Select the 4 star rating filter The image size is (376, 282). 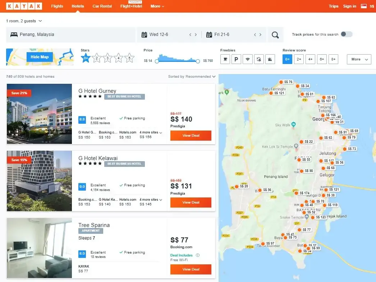(119, 58)
